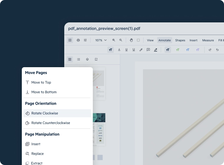The height and width of the screenshot is (165, 224).
Task: Click the zoom out magnifier
Action: tap(121, 40)
